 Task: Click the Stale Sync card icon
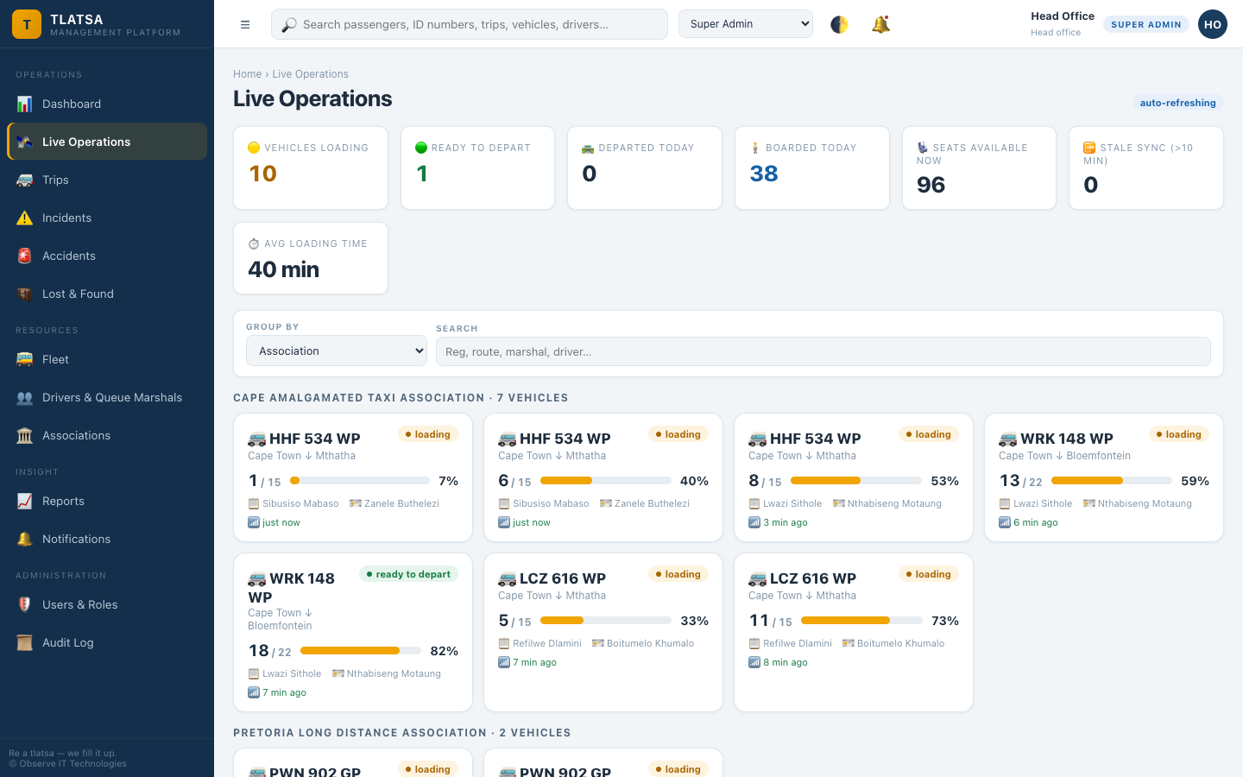[x=1089, y=148]
